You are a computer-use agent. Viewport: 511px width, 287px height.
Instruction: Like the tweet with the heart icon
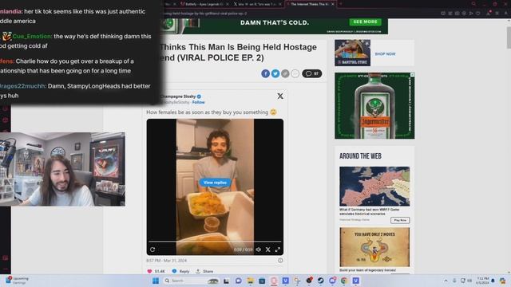tap(149, 271)
